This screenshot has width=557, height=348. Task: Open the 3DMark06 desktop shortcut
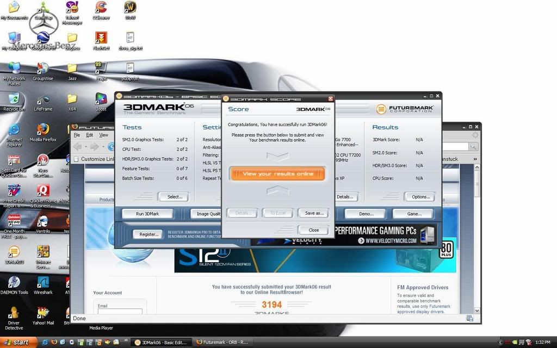tap(14, 255)
